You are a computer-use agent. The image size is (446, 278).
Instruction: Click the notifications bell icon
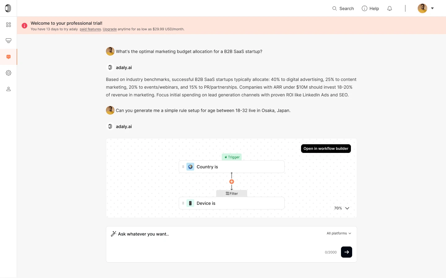click(390, 9)
